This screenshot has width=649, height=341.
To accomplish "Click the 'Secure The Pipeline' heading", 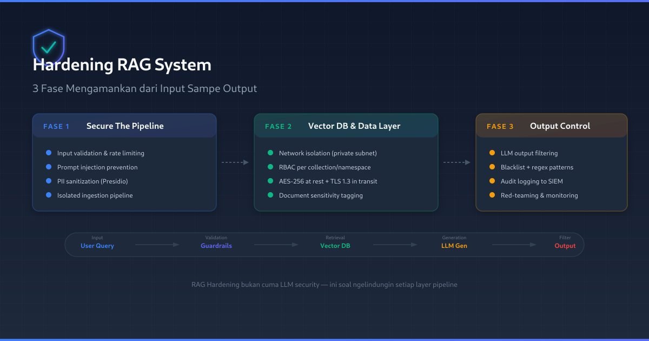I will 125,126.
